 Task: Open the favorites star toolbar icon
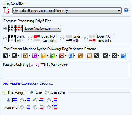coord(6,55)
